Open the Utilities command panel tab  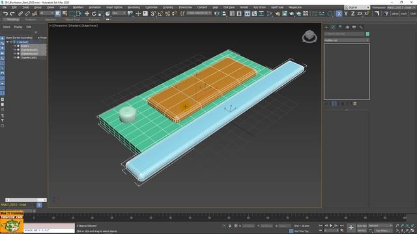click(361, 27)
